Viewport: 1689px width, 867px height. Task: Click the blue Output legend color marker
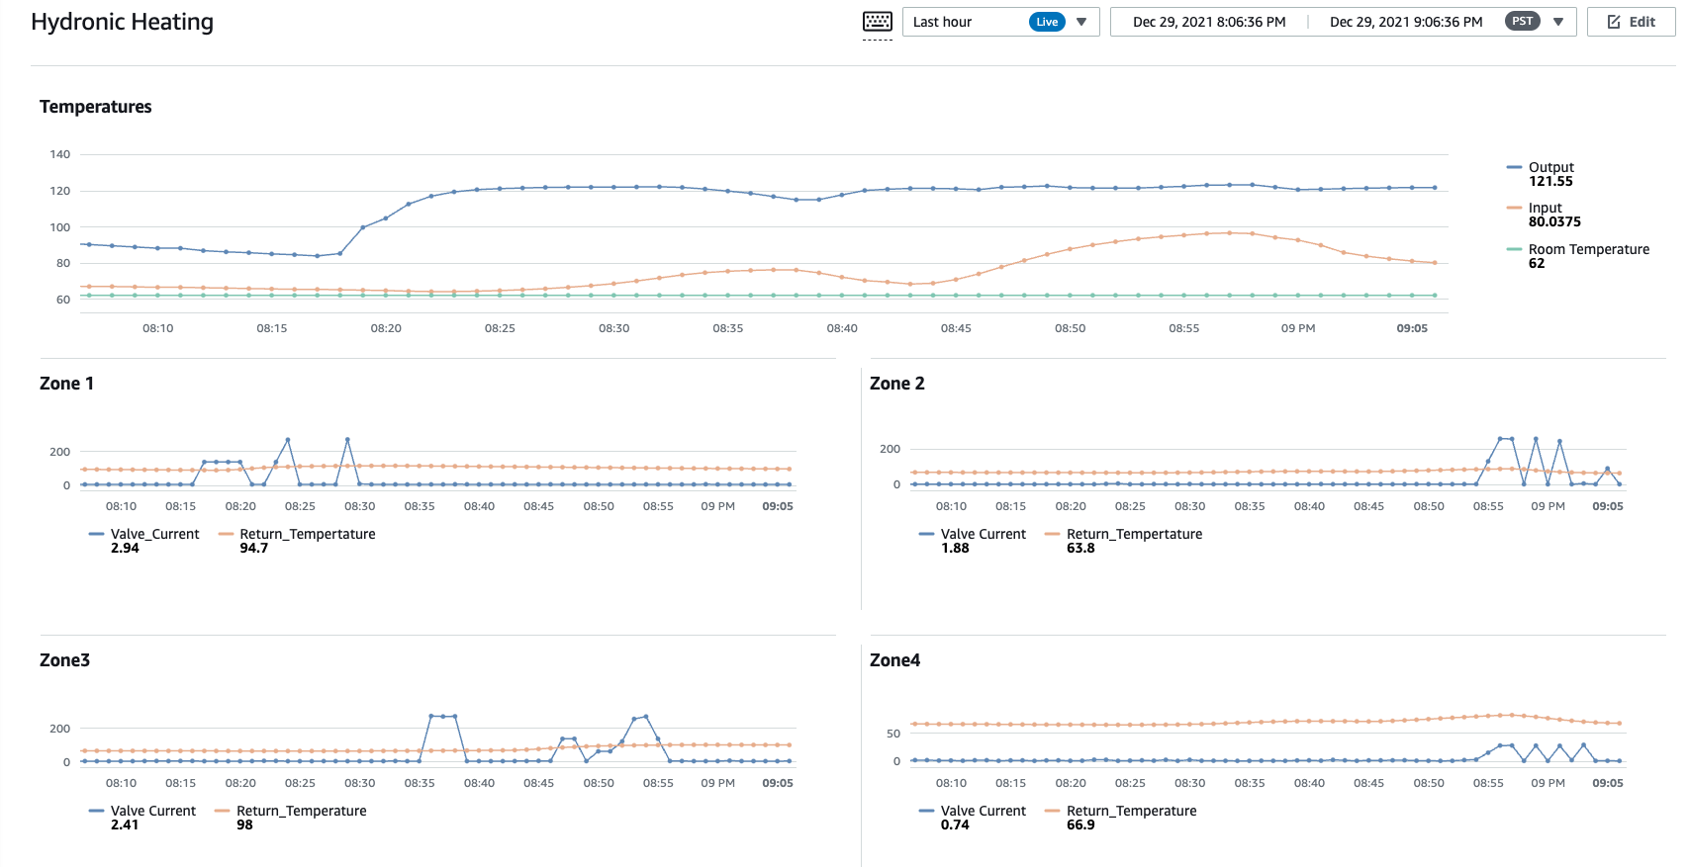(x=1514, y=167)
